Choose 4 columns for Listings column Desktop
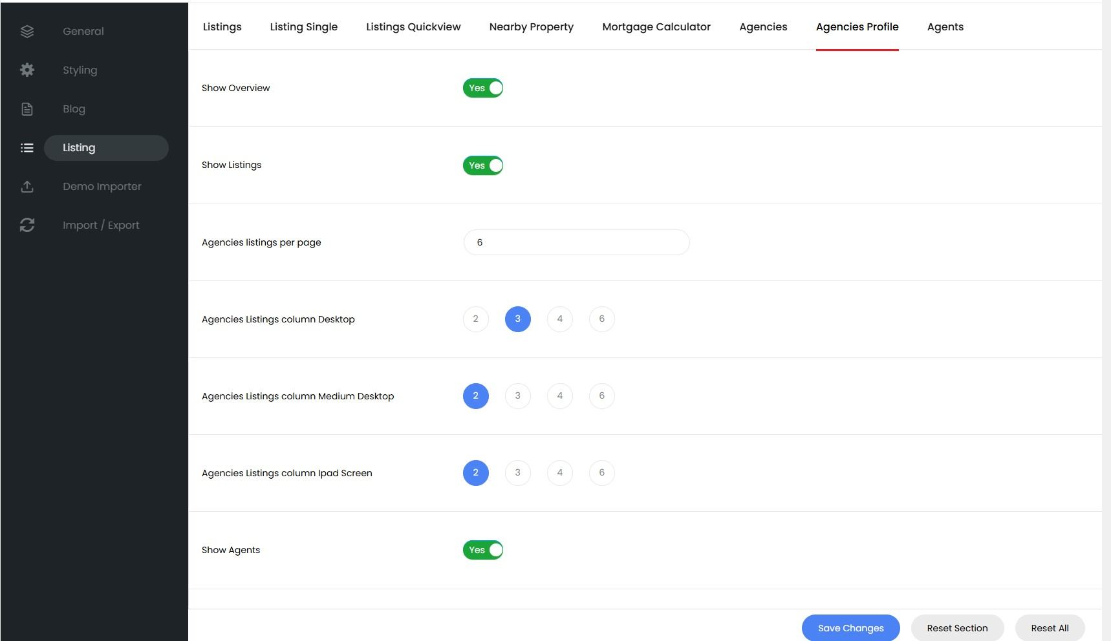The height and width of the screenshot is (641, 1111). coord(560,319)
